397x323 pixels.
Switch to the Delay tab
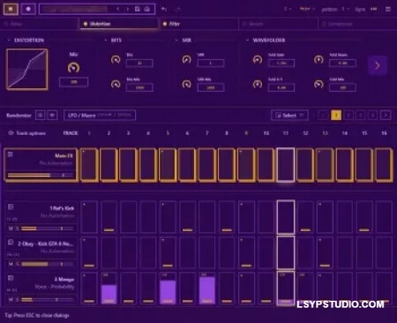coord(40,24)
